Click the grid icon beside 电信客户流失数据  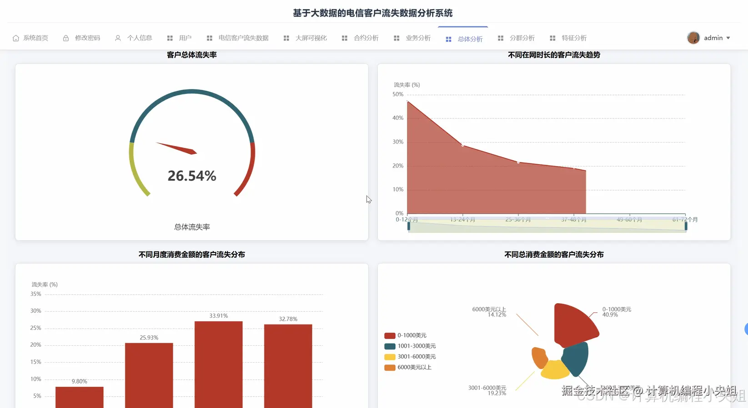coord(210,38)
